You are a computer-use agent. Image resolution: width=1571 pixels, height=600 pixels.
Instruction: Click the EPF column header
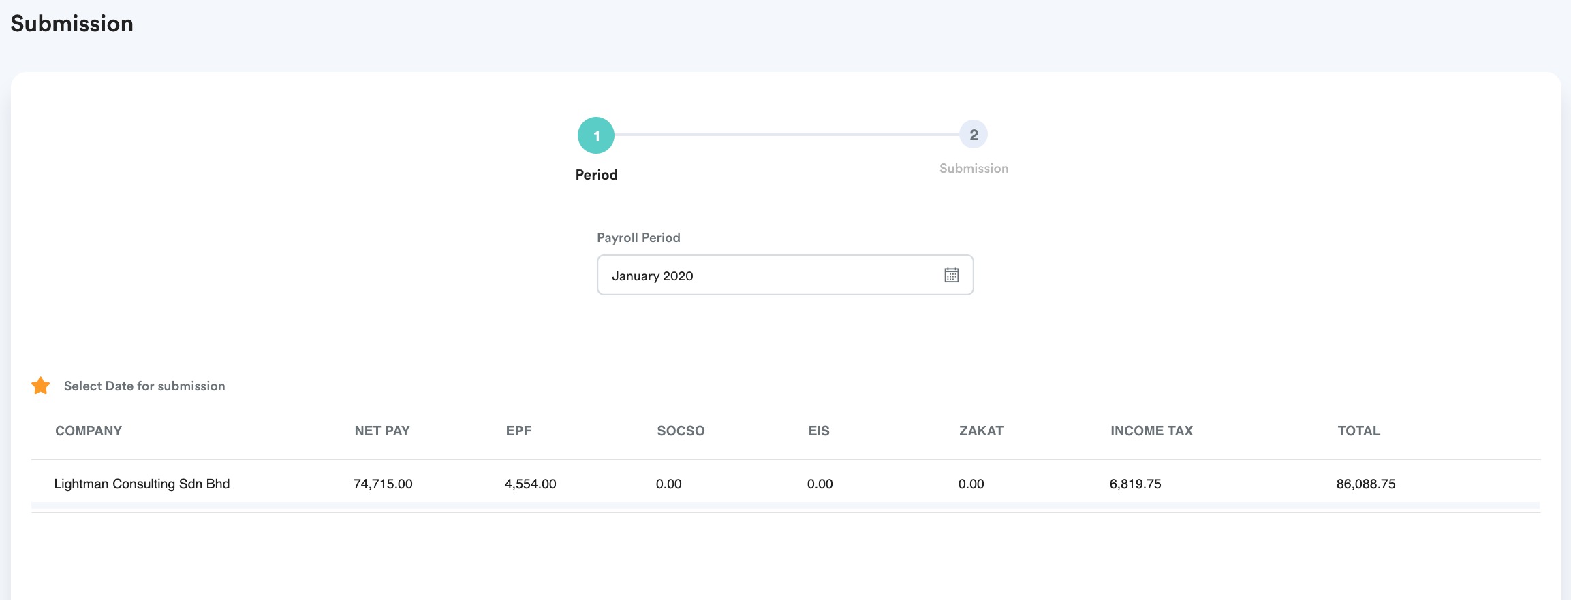coord(518,431)
